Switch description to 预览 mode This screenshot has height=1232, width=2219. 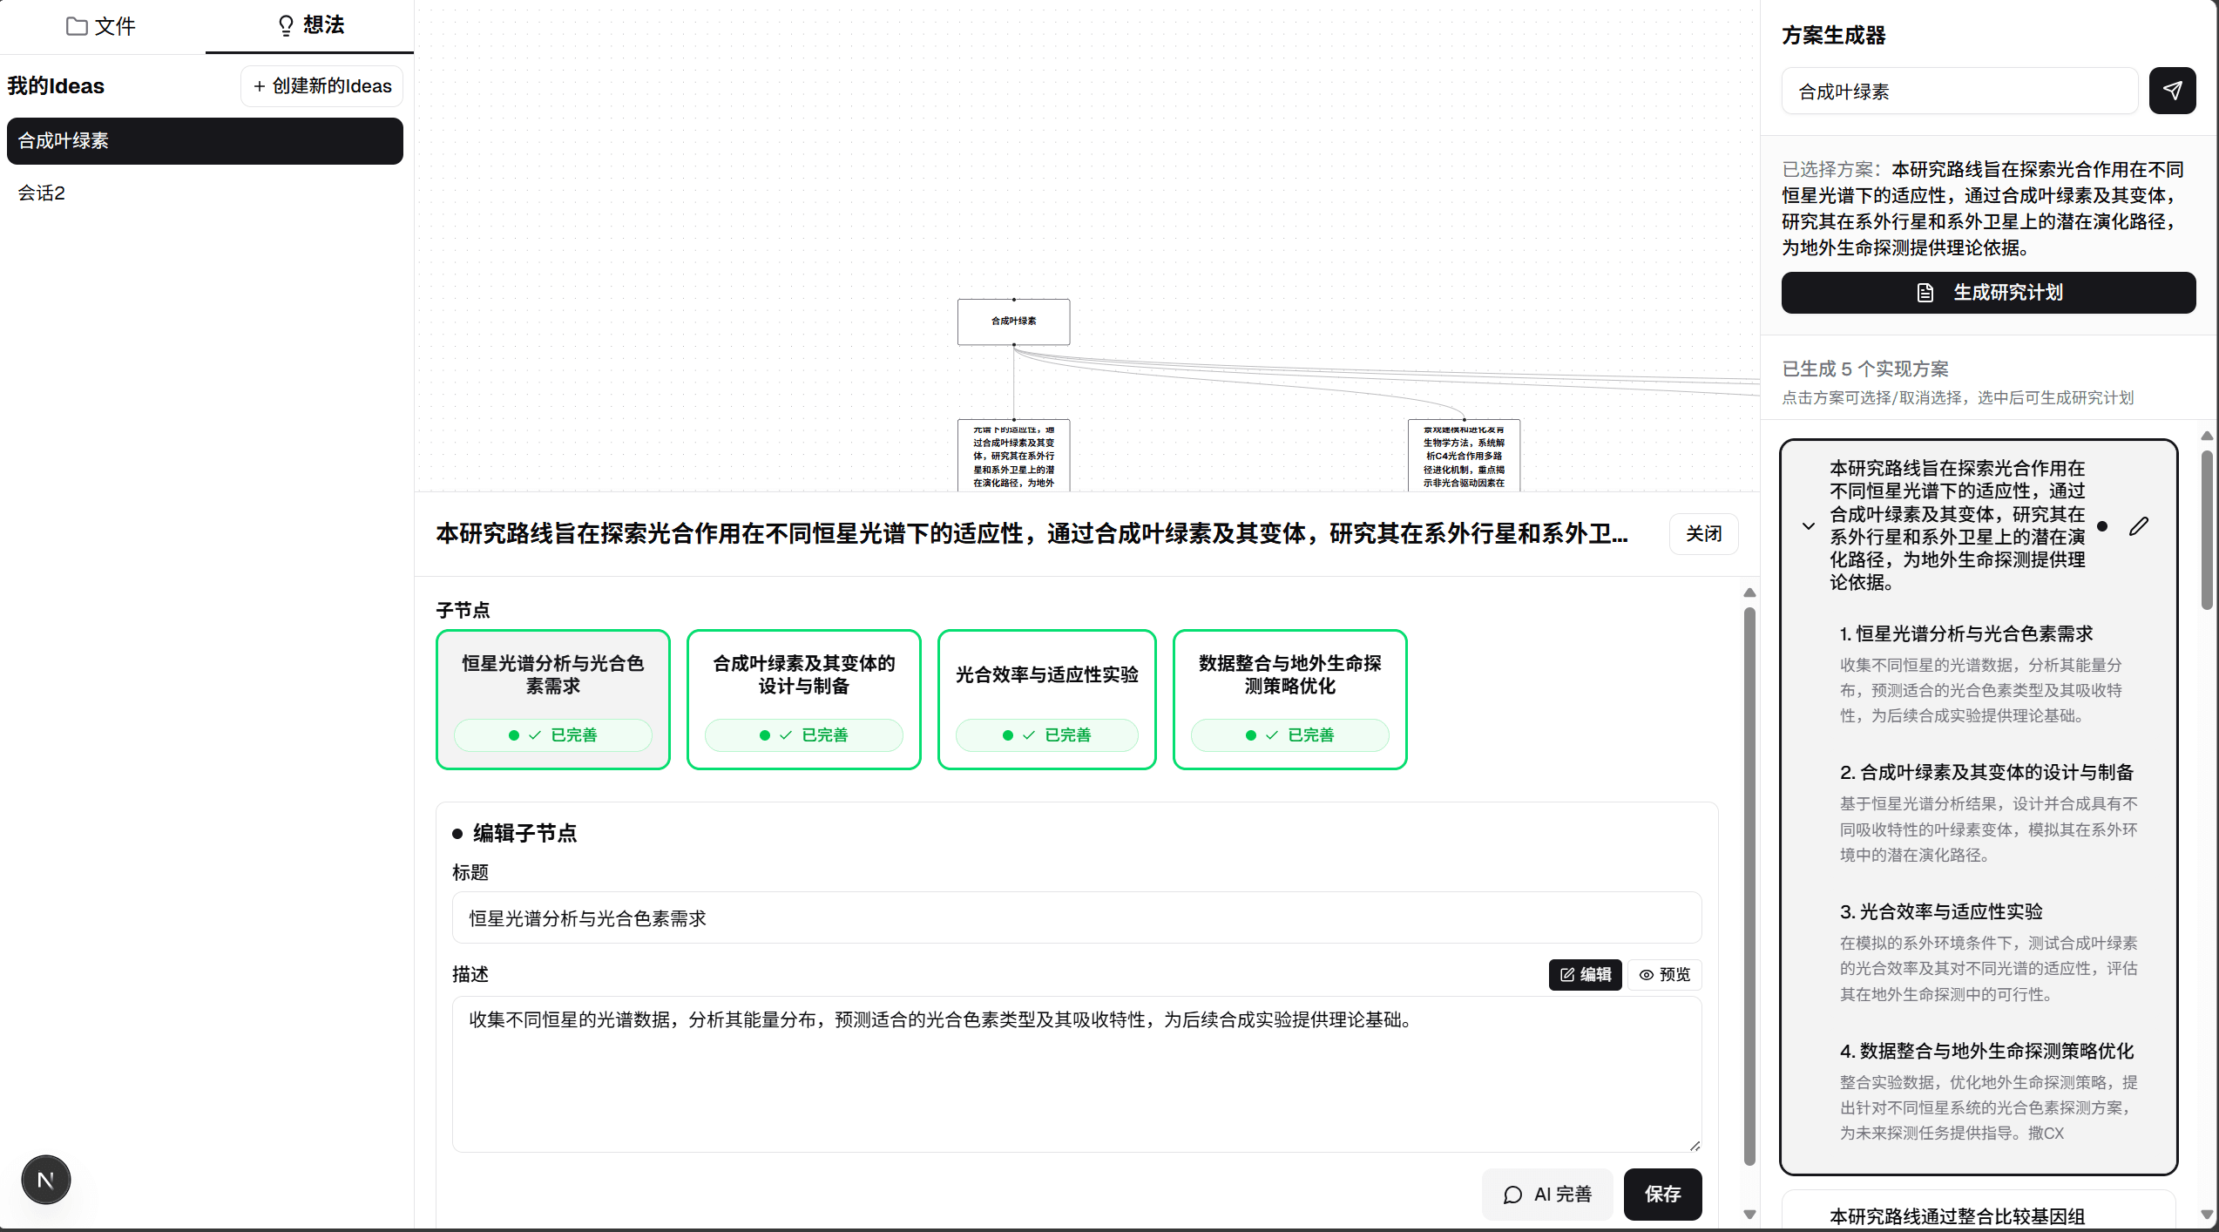[x=1664, y=975]
